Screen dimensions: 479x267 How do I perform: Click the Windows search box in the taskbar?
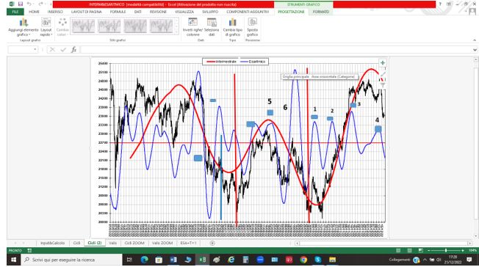tap(72, 260)
